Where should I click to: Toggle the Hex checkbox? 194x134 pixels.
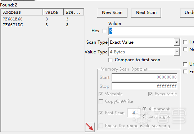[105, 31]
